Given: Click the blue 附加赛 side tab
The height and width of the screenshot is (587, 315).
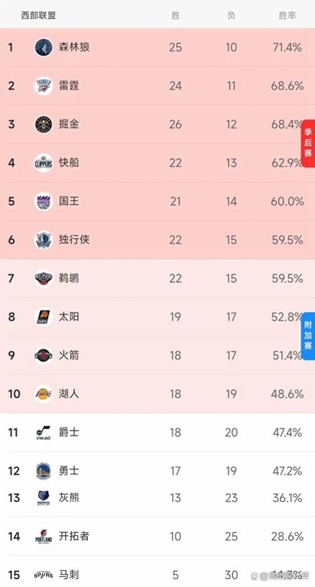Looking at the screenshot, I should (308, 336).
